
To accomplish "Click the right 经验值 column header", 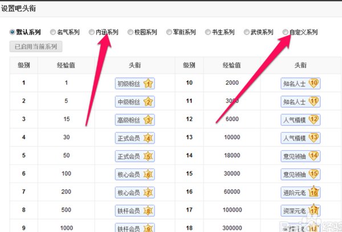I will (232, 65).
